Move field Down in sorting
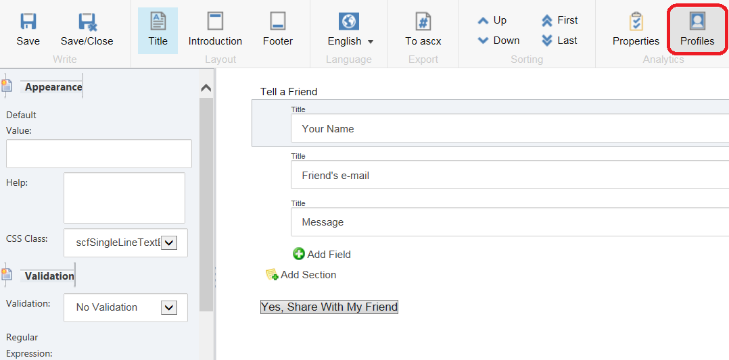Viewport: 729px width, 360px height. coord(498,41)
